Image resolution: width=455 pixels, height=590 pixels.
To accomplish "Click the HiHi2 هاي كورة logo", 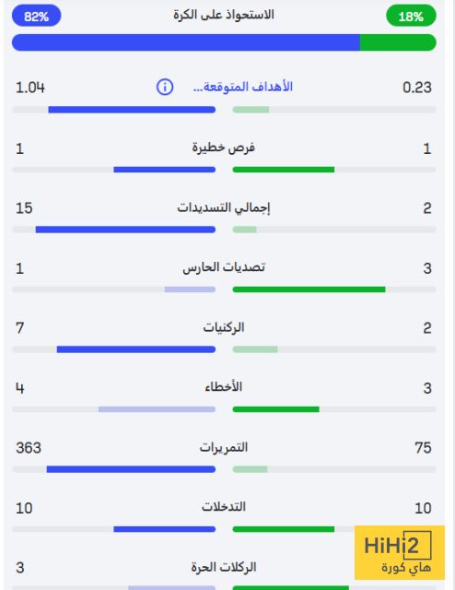I will (x=400, y=552).
